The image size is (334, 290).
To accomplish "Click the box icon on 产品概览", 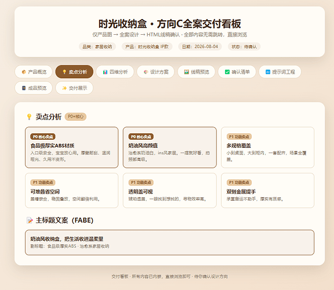I will click(x=24, y=72).
